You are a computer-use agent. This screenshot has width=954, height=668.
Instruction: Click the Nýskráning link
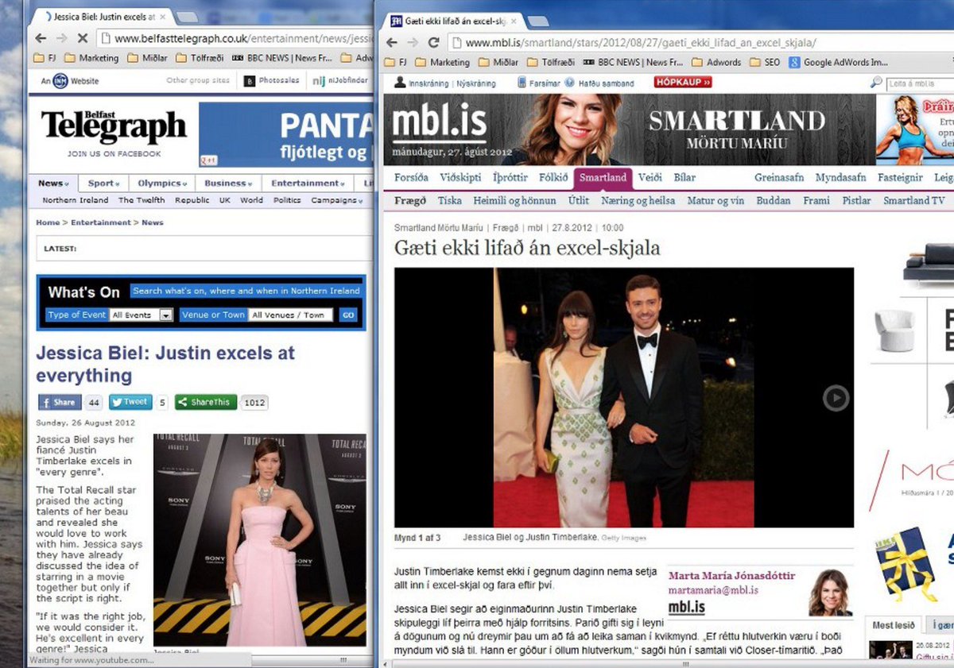[475, 83]
